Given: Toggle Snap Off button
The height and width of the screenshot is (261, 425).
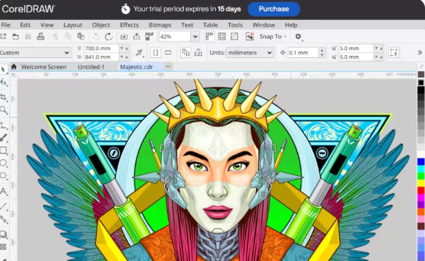Looking at the screenshot, I should (x=249, y=36).
